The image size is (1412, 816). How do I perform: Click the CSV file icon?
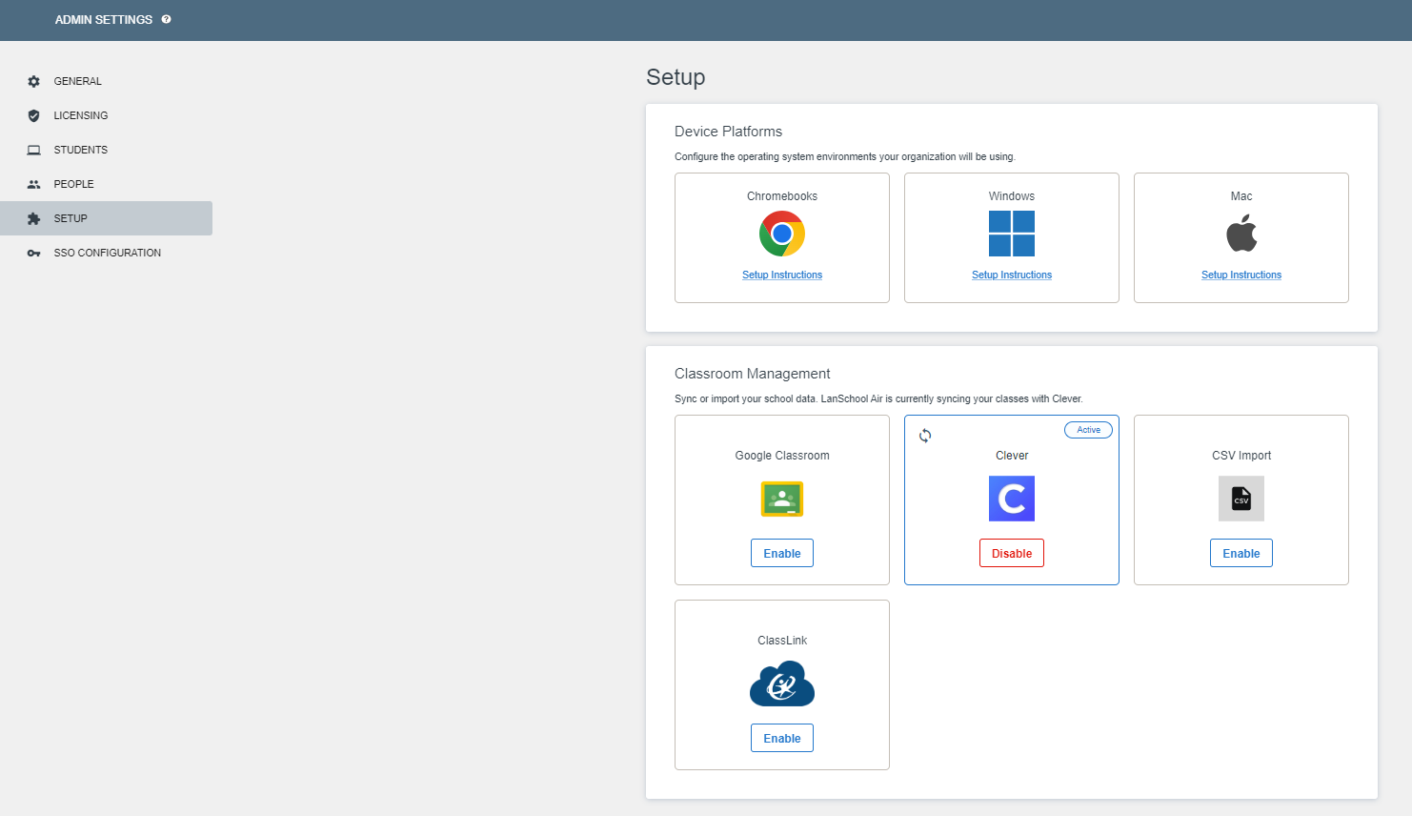click(x=1241, y=499)
